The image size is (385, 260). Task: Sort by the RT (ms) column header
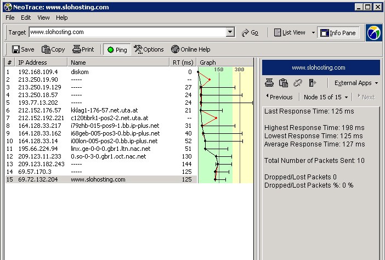pos(183,63)
